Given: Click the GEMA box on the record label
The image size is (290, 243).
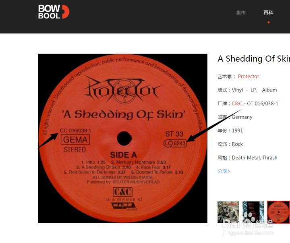Looking at the screenshot, I should click(75, 139).
